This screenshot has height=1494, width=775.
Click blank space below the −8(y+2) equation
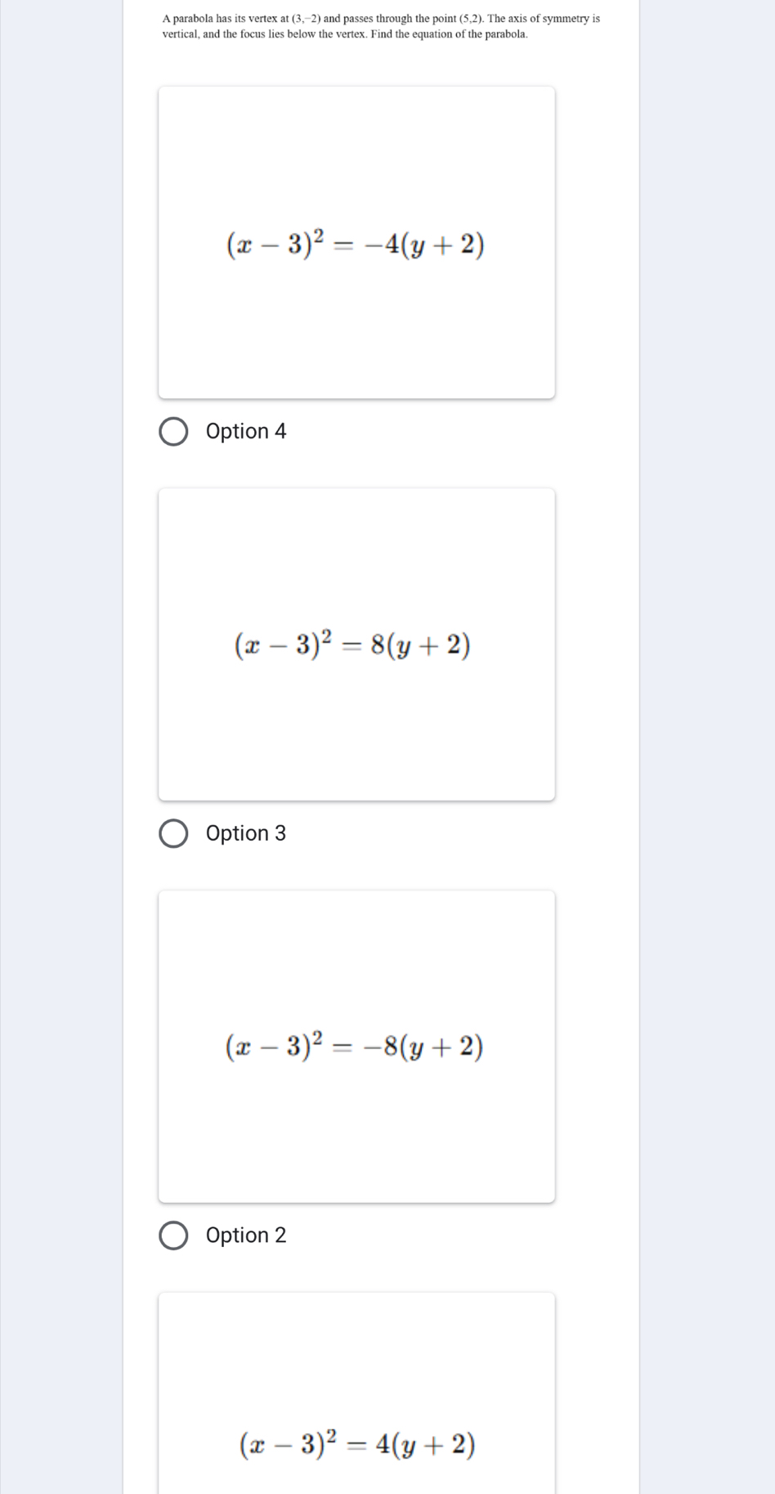tap(356, 1137)
